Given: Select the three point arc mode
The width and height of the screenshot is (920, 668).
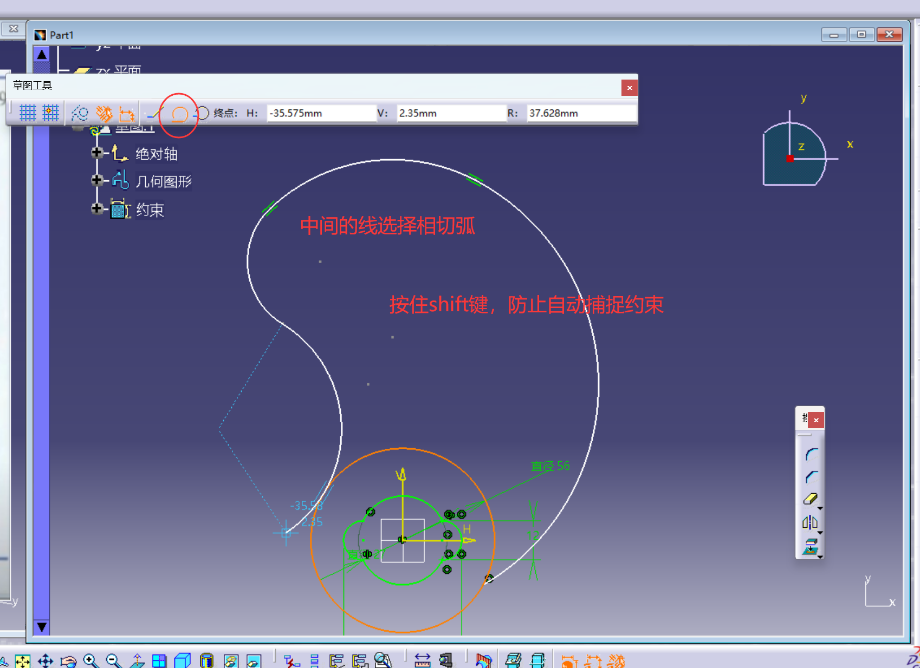Looking at the screenshot, I should [x=202, y=114].
